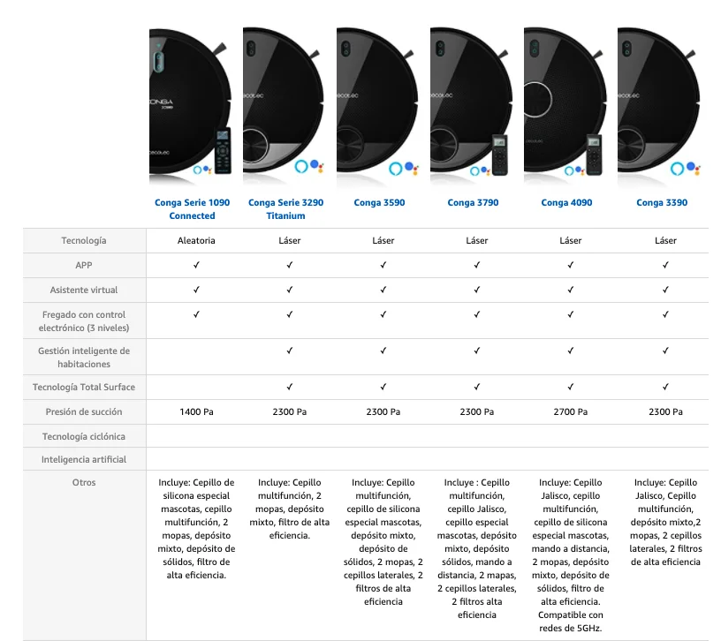
Task: Click the Fregado checkmark for Conga 3790
Action: point(477,314)
